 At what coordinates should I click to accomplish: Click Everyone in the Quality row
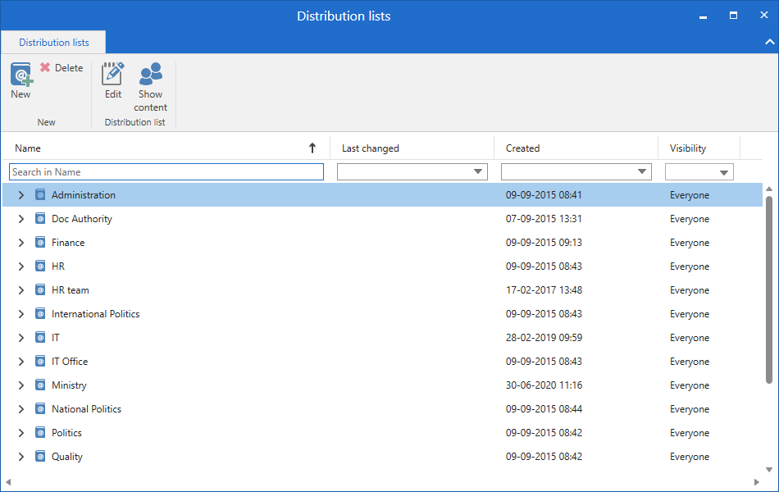(689, 457)
